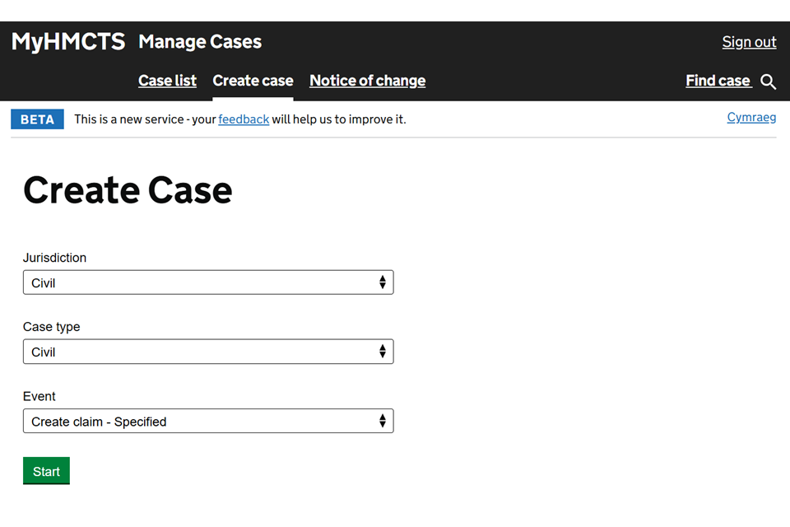Click the Find case link
This screenshot has height=527, width=790.
point(718,81)
